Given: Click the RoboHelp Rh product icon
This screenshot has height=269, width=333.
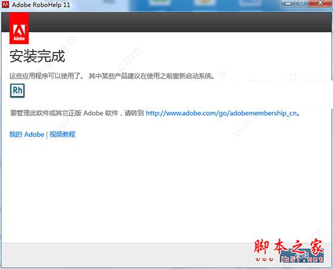Looking at the screenshot, I should [x=18, y=91].
